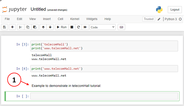Click the Python 3 kernel name

tap(171, 19)
